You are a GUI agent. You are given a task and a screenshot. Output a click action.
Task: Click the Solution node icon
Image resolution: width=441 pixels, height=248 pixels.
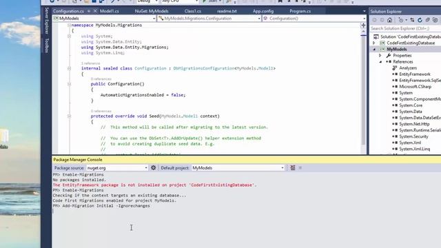[x=376, y=37]
